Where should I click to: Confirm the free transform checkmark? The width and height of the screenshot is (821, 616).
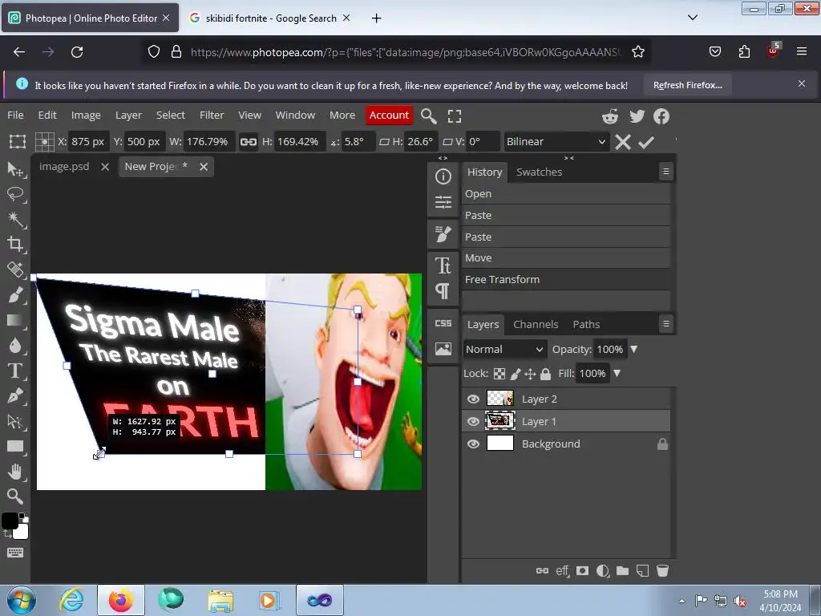click(647, 142)
